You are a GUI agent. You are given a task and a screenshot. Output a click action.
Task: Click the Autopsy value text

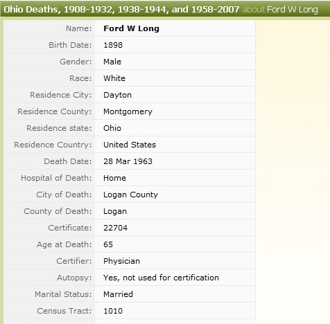click(161, 278)
